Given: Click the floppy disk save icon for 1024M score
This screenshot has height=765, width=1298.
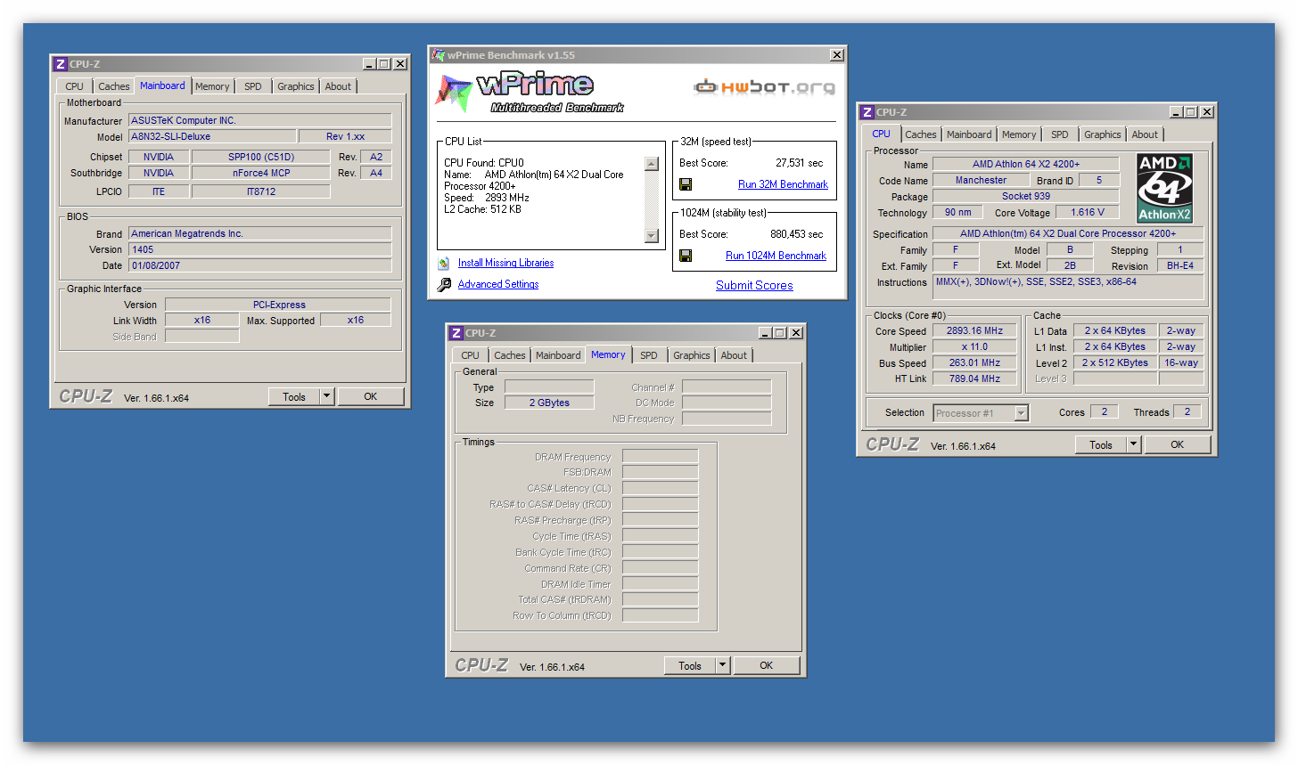Looking at the screenshot, I should coord(686,256).
